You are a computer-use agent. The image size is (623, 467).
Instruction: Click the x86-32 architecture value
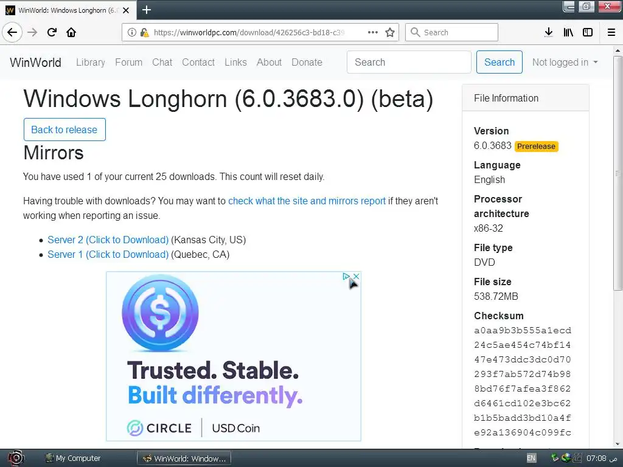coord(489,229)
